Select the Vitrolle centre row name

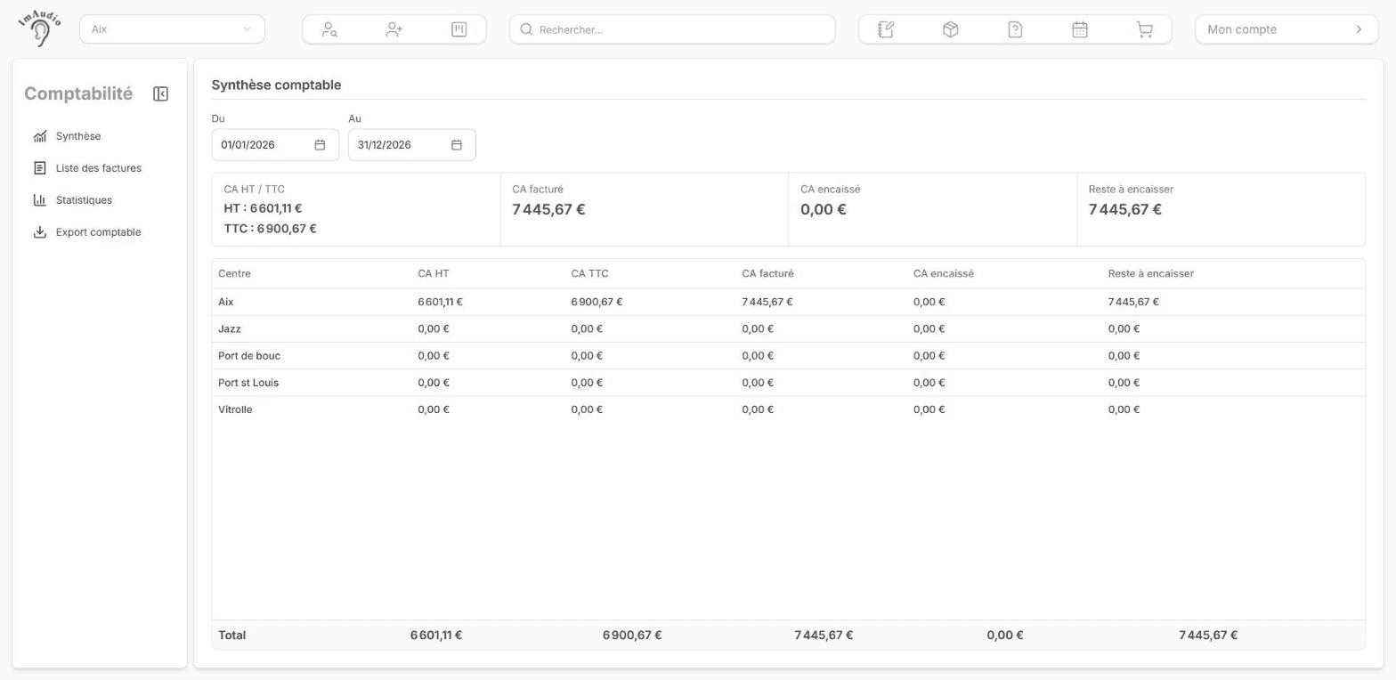pyautogui.click(x=235, y=409)
